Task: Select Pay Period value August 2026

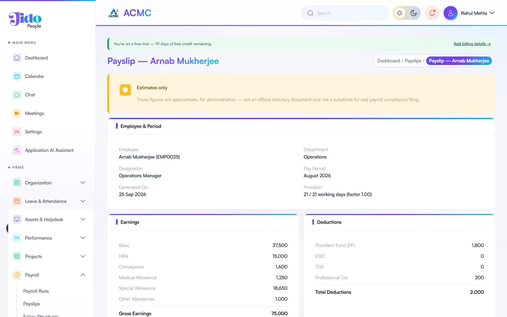Action: 317,176
